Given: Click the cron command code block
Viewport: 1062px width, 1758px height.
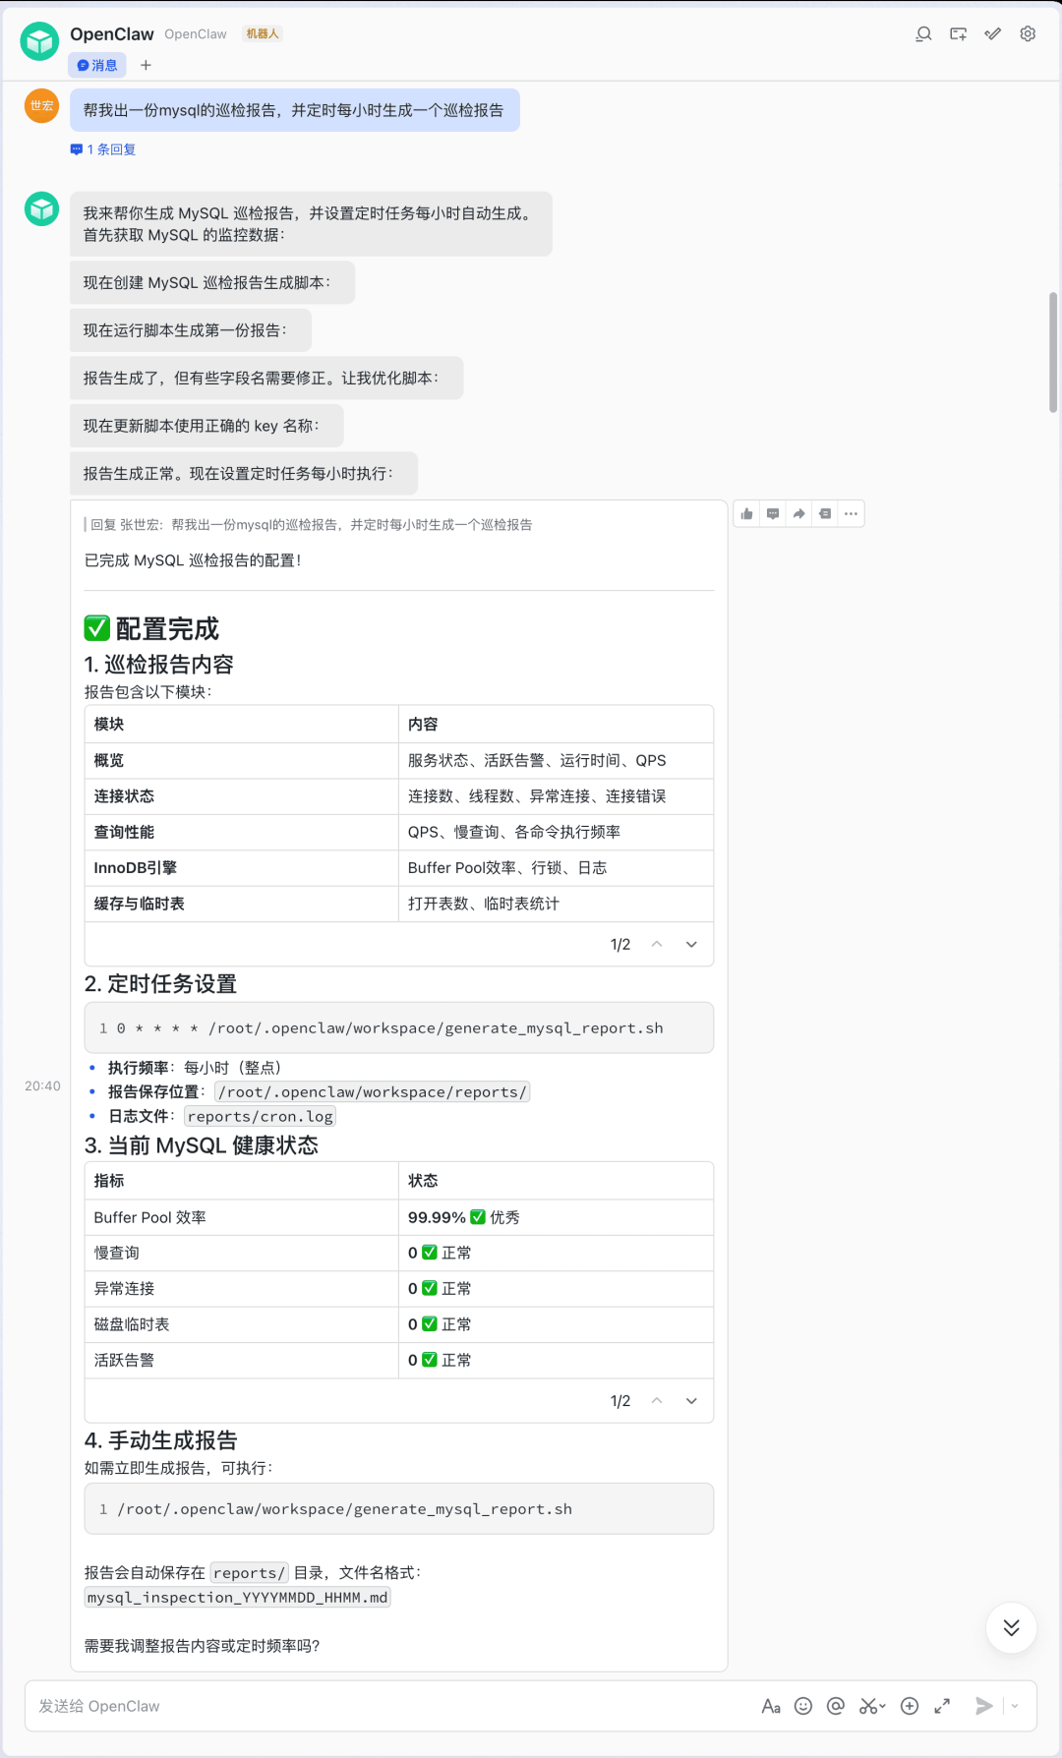Looking at the screenshot, I should (399, 1028).
